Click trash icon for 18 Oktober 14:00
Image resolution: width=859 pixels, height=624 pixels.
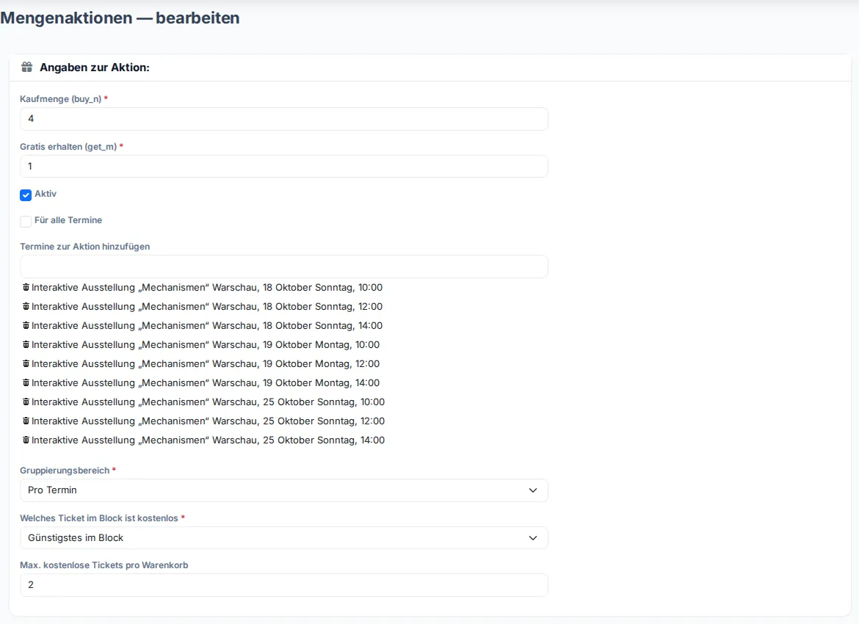click(26, 326)
